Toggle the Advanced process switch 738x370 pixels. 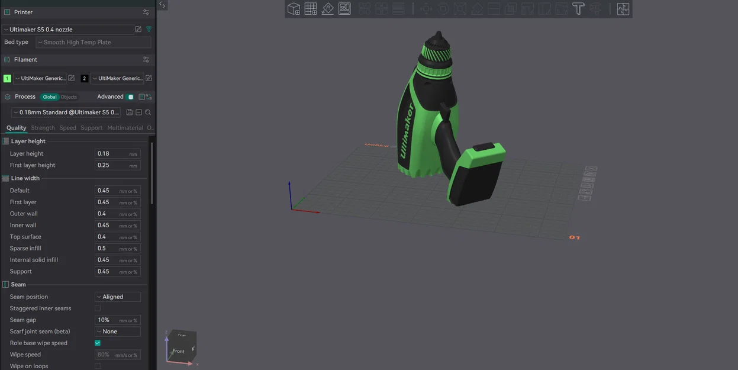[x=128, y=96]
